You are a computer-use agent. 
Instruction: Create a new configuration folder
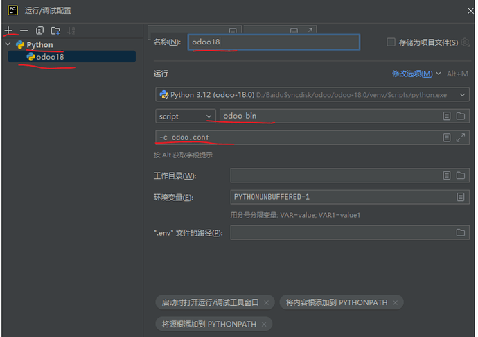(x=55, y=31)
